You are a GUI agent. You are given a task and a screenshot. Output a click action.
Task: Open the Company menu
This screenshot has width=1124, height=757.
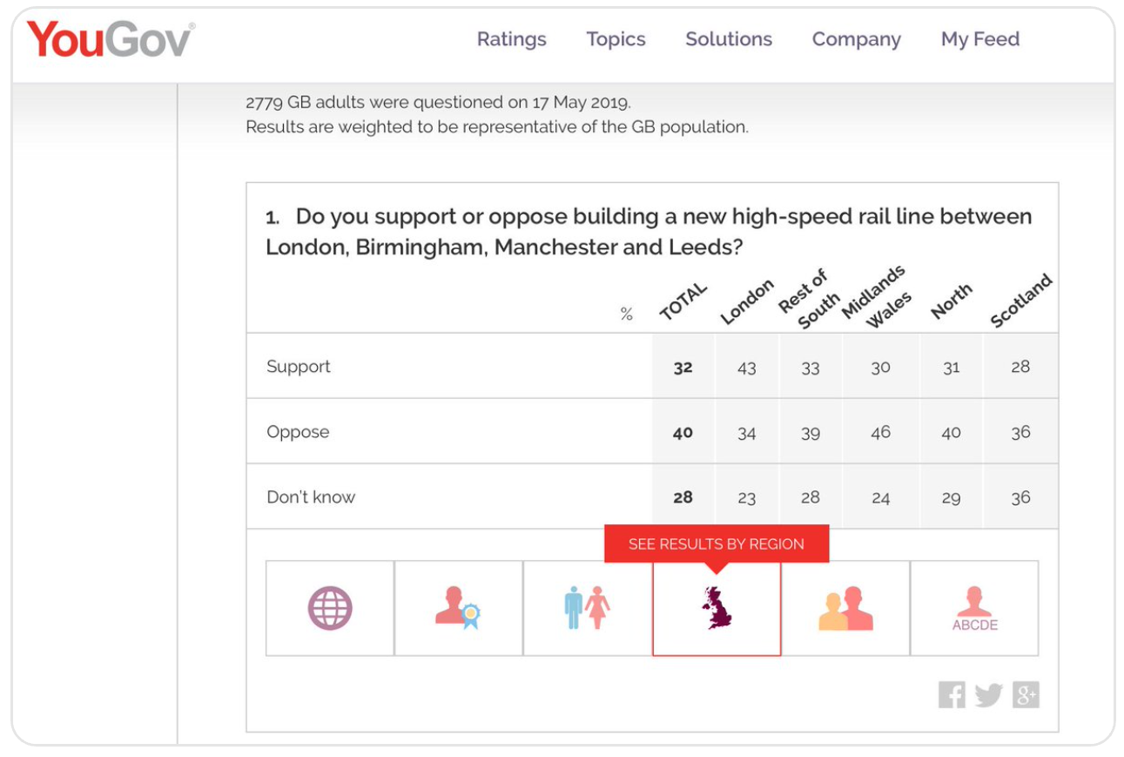857,39
